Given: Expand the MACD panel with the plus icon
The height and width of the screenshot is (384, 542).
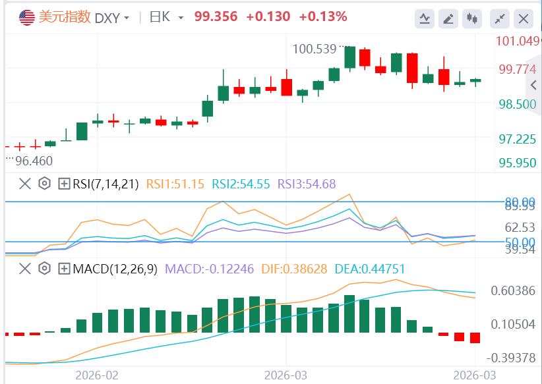Looking at the screenshot, I should point(64,269).
